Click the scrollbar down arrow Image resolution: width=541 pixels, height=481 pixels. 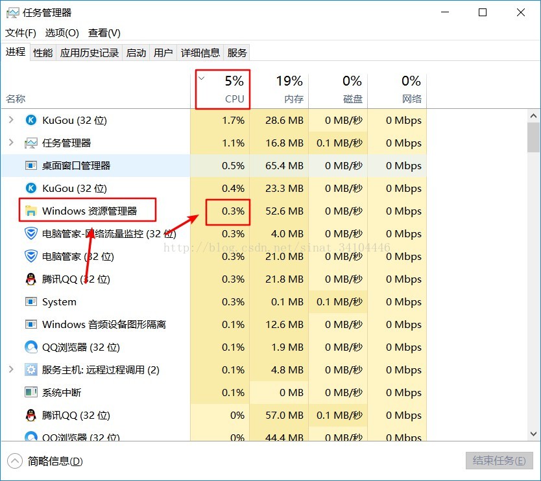tap(534, 434)
